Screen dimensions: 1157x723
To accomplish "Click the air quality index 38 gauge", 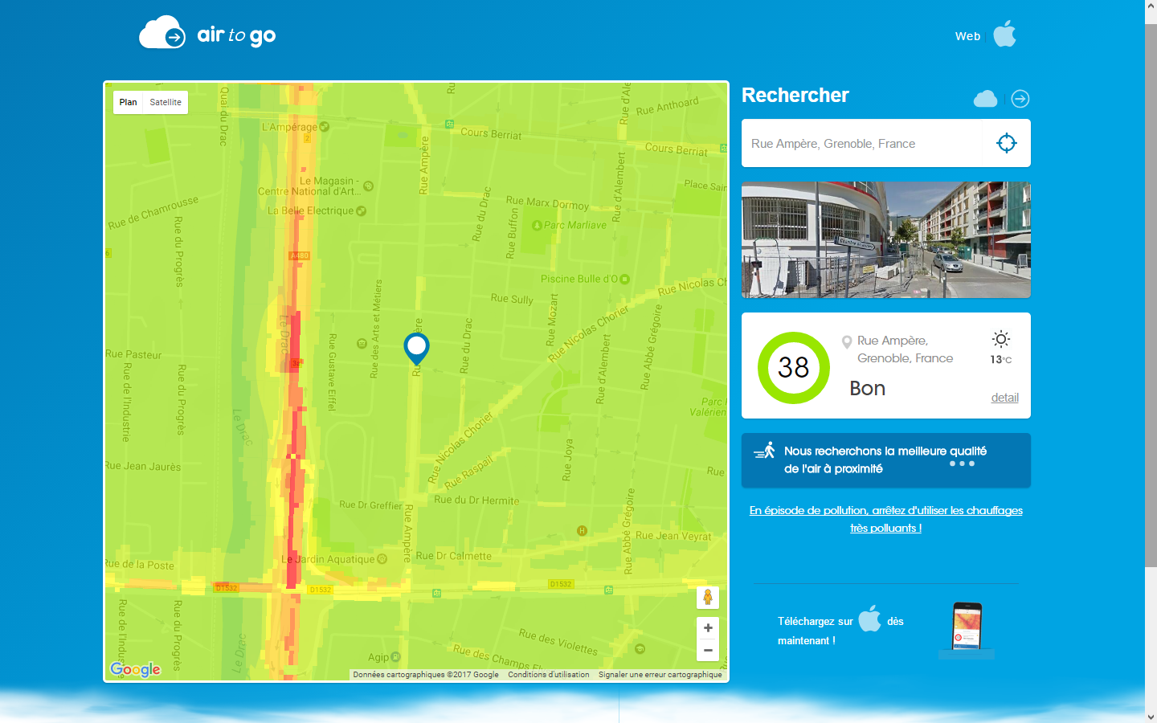I will (793, 367).
